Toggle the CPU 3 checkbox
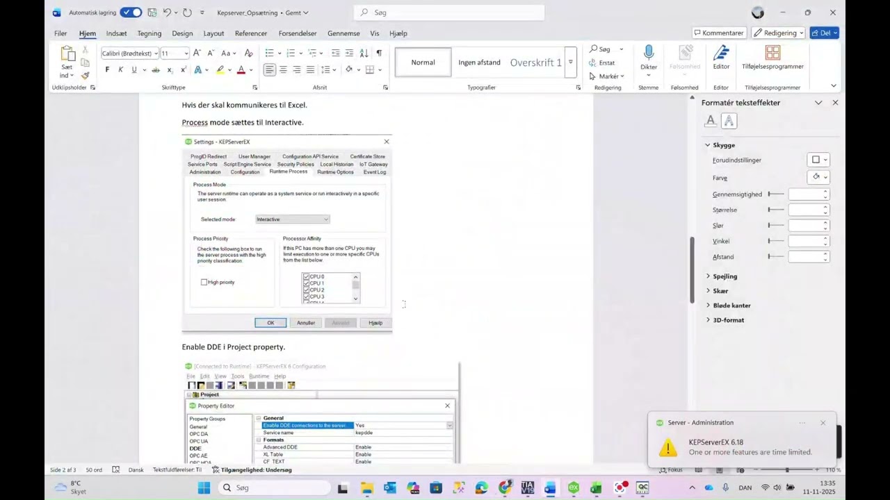 coord(306,297)
